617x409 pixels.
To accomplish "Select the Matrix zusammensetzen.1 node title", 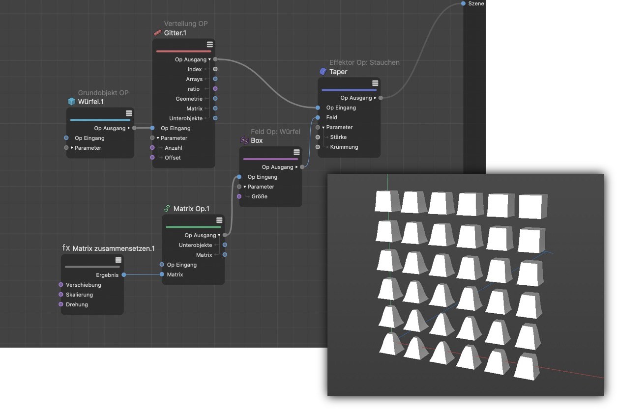I will point(114,248).
